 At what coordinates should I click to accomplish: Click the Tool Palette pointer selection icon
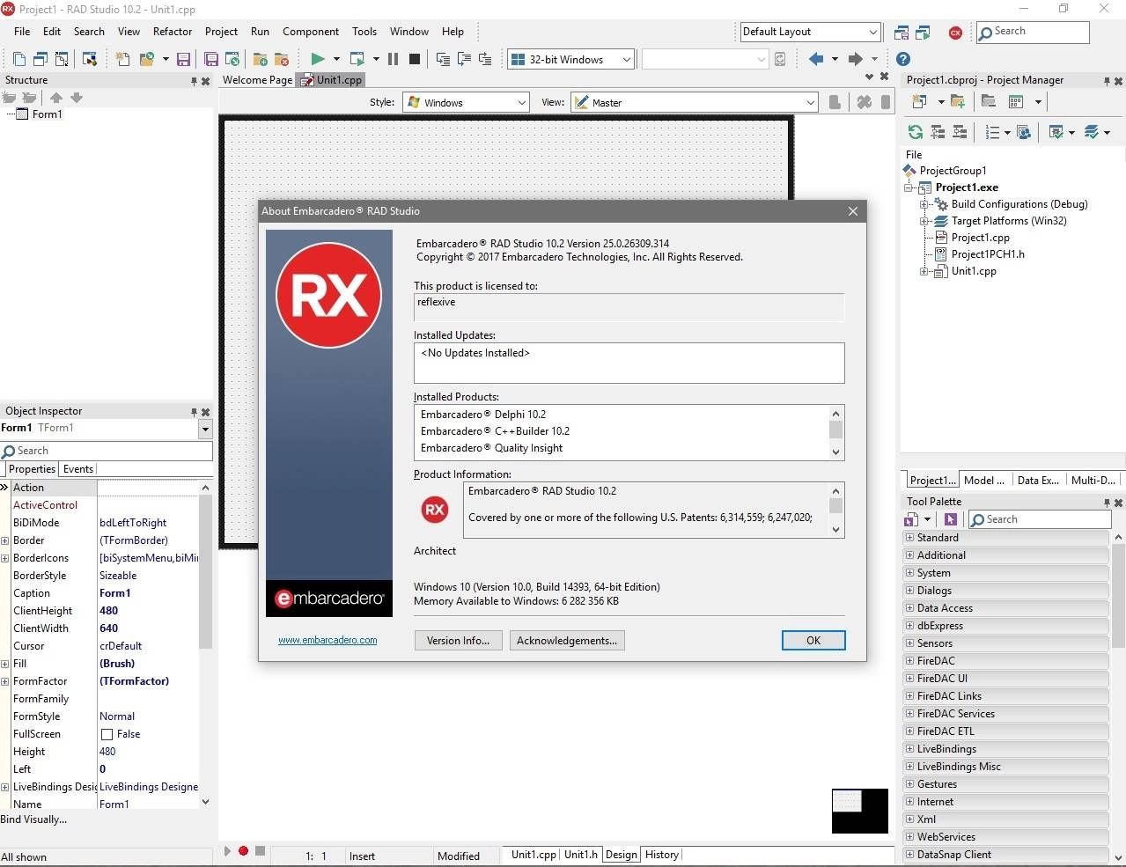click(951, 519)
